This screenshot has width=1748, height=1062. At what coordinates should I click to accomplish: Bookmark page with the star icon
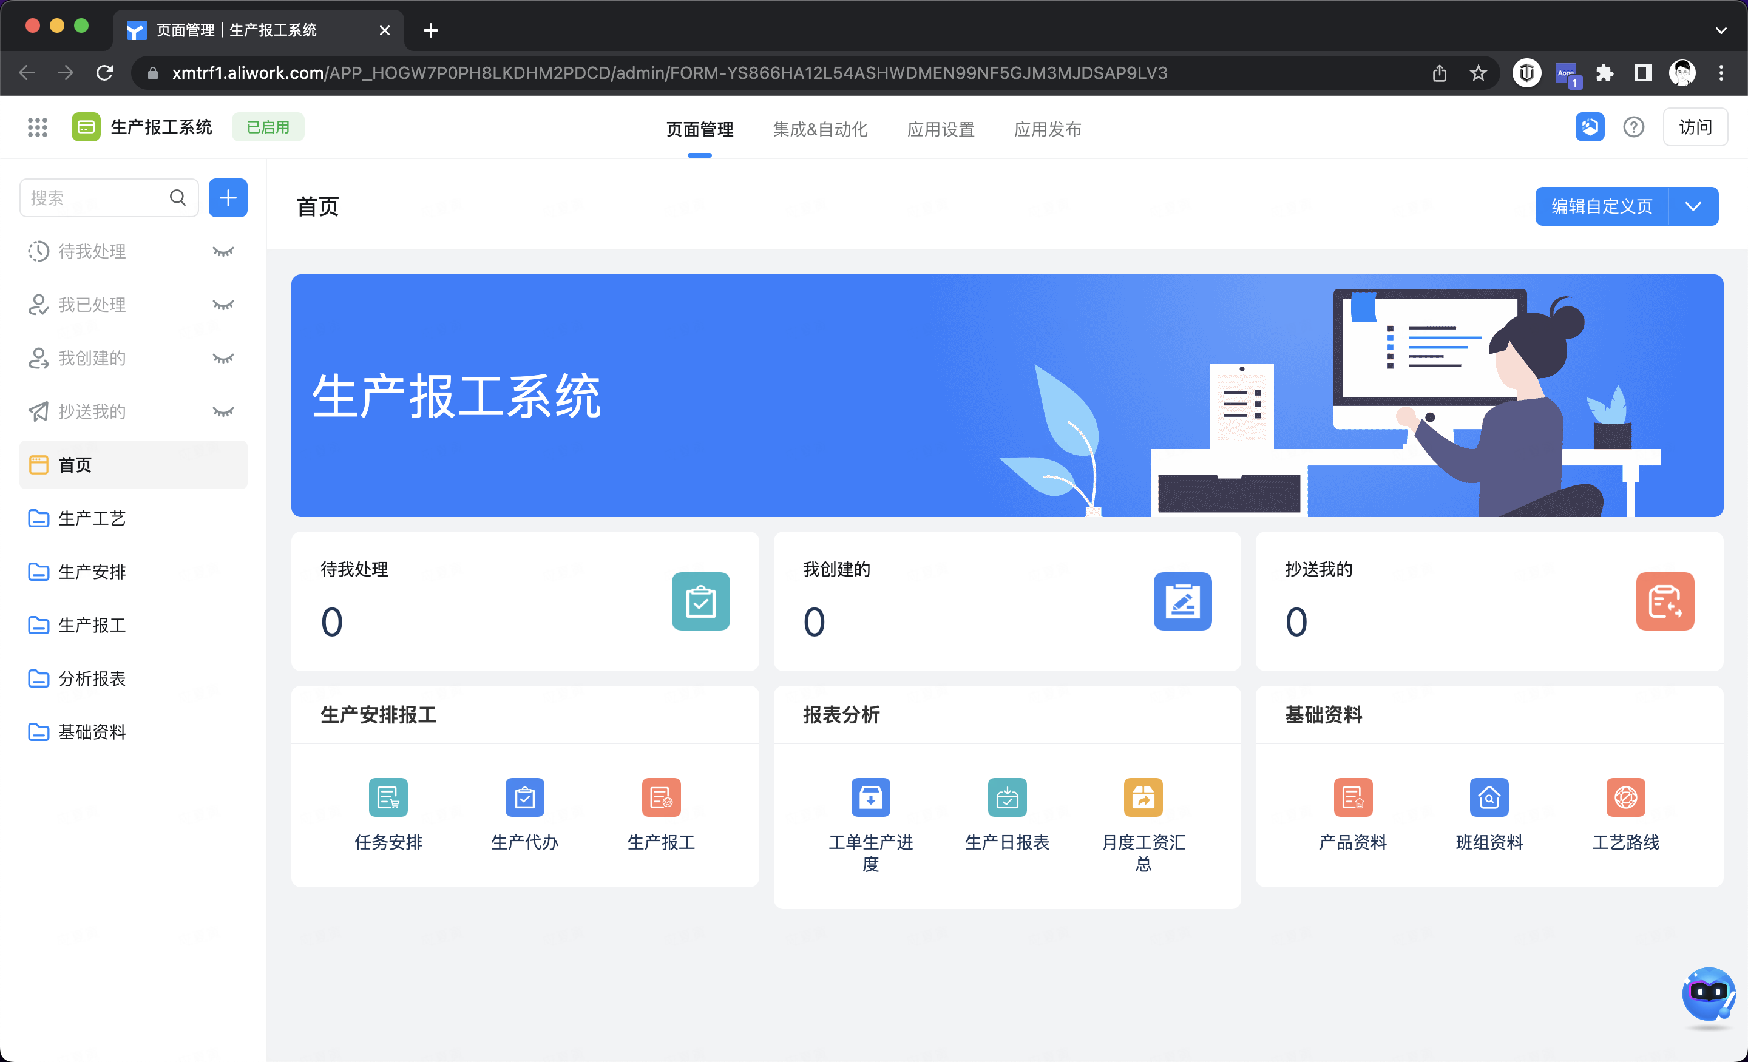(1478, 73)
